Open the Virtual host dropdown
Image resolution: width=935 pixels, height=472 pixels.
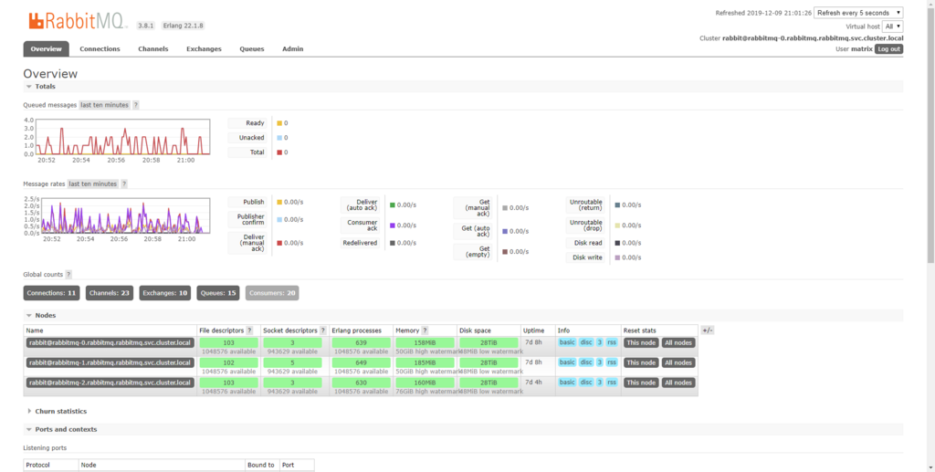893,26
